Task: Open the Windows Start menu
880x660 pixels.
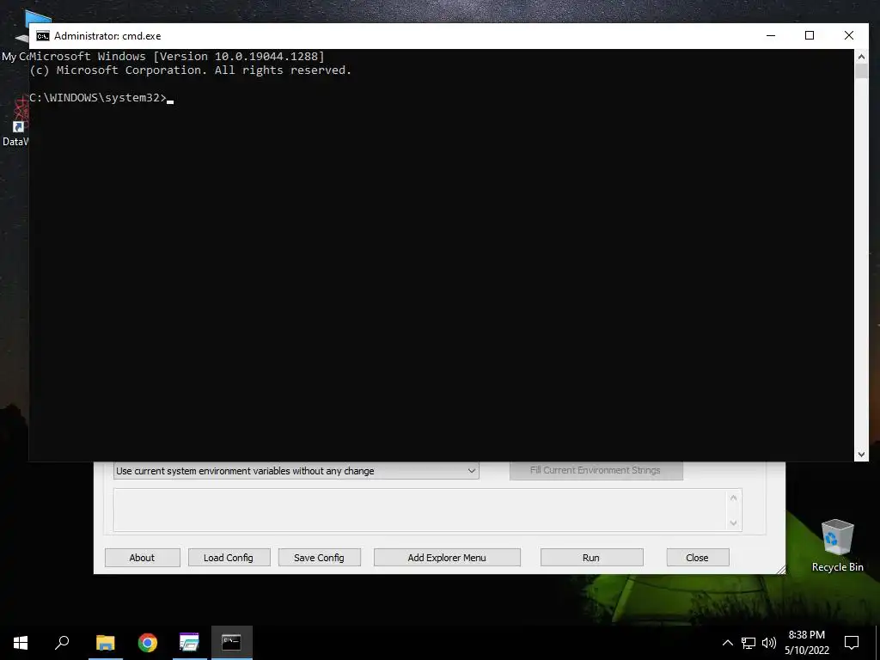Action: [21, 643]
